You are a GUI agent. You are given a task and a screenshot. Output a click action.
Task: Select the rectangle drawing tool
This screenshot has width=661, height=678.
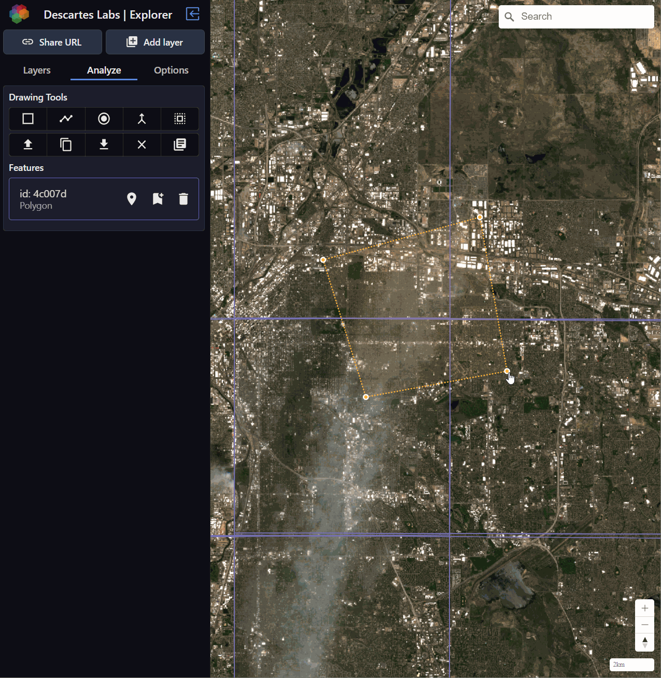point(28,119)
